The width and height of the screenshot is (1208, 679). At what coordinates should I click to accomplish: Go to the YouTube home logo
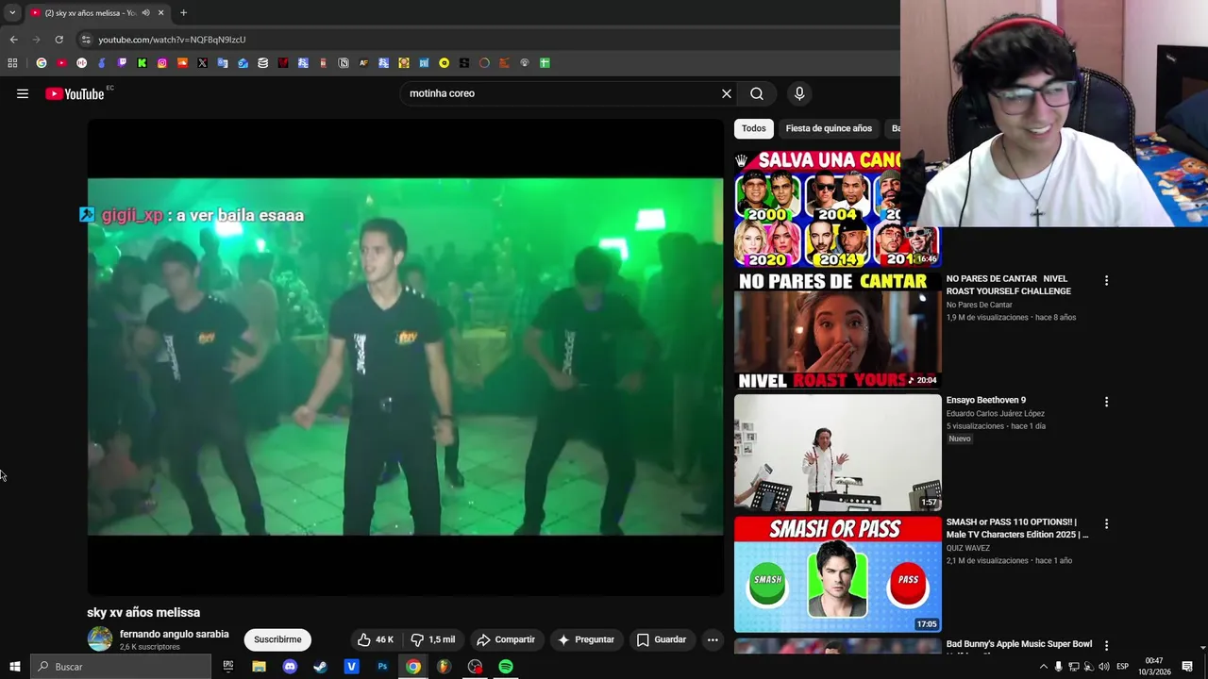75,93
